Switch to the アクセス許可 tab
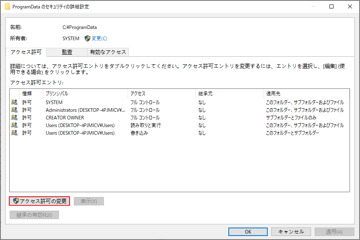 (x=26, y=52)
